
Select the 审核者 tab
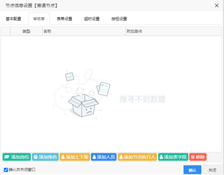pos(39,19)
